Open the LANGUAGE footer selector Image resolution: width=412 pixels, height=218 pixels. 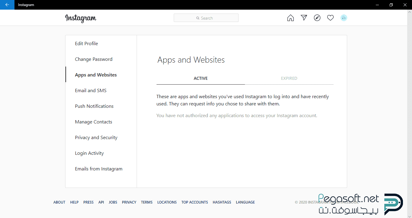(x=246, y=202)
